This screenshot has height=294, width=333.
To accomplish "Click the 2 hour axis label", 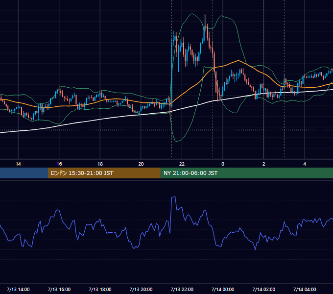I will pyautogui.click(x=264, y=164).
